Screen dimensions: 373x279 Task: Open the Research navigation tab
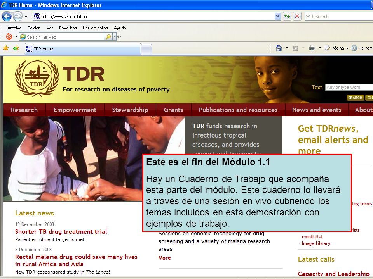24,110
